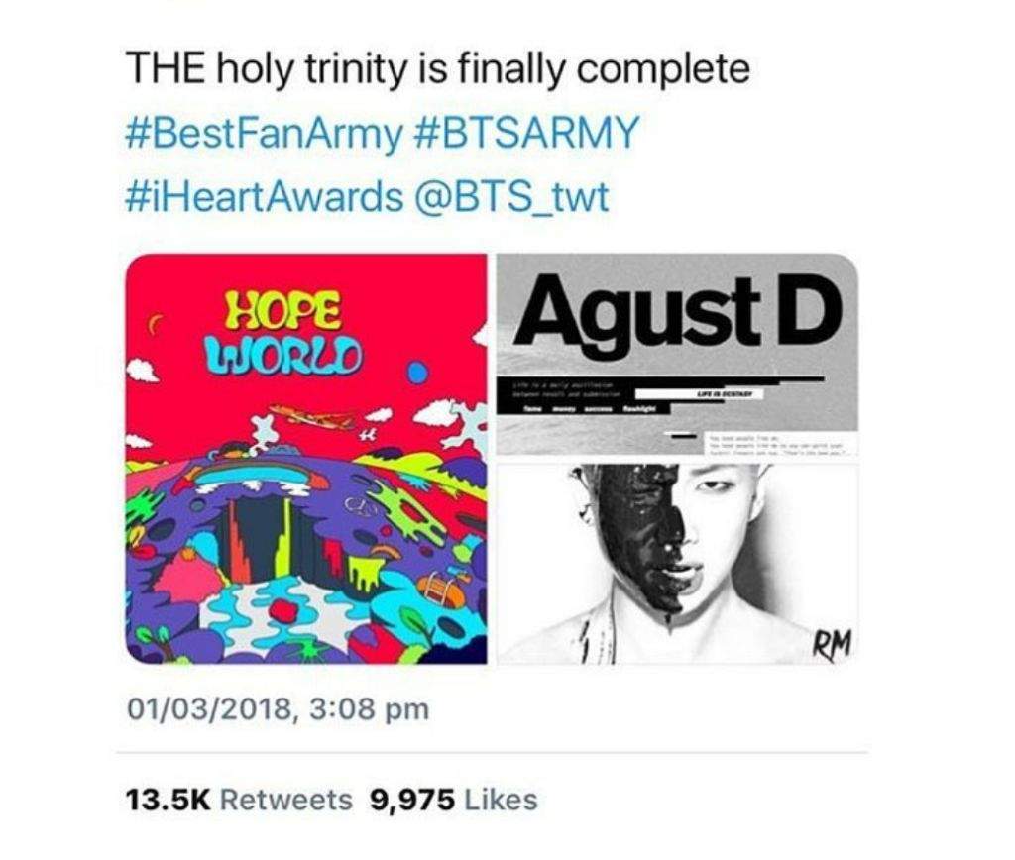Open the #iHeartAwards hashtag
This screenshot has height=860, width=1015.
click(263, 197)
